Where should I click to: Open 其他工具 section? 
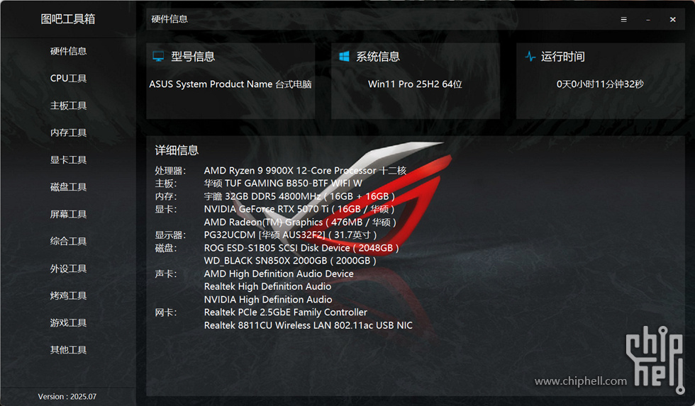tap(68, 350)
